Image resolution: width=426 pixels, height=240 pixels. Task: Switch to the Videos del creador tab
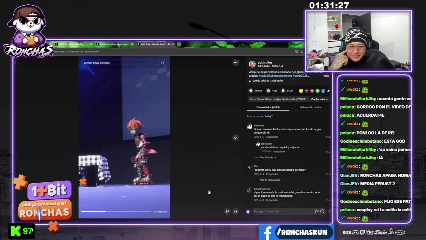pyautogui.click(x=311, y=107)
